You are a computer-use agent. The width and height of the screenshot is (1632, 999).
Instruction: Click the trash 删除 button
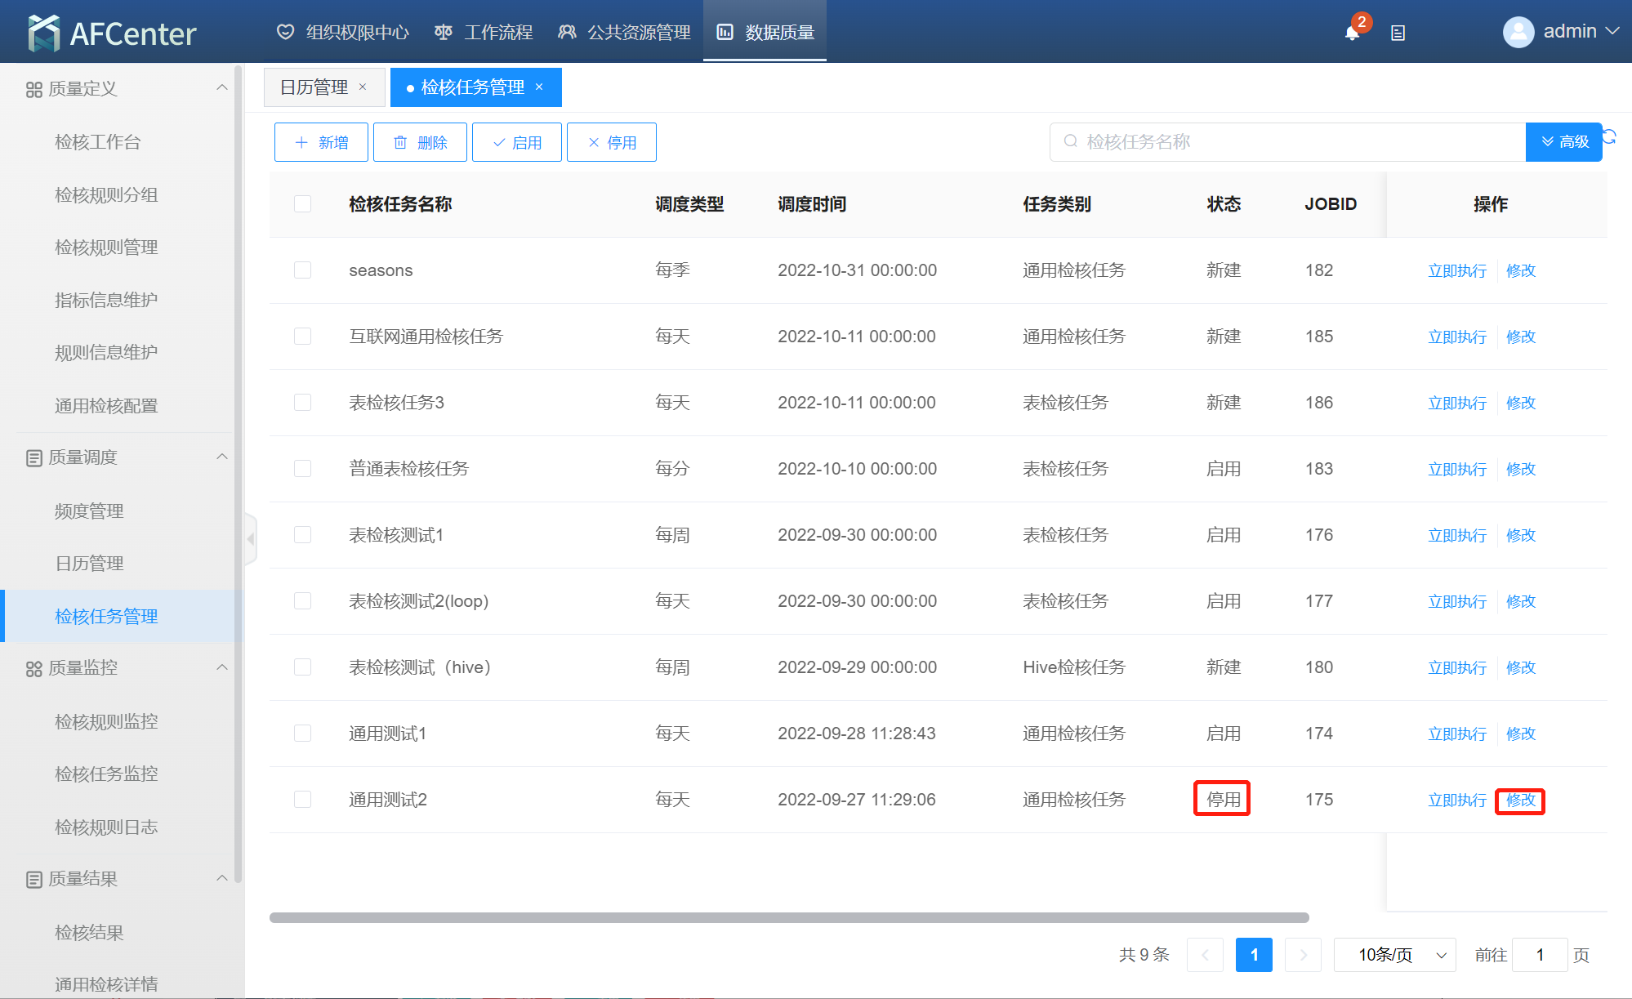click(x=420, y=142)
